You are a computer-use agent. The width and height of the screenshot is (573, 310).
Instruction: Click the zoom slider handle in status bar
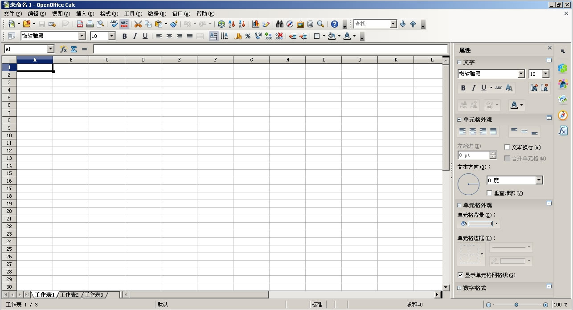(516, 305)
